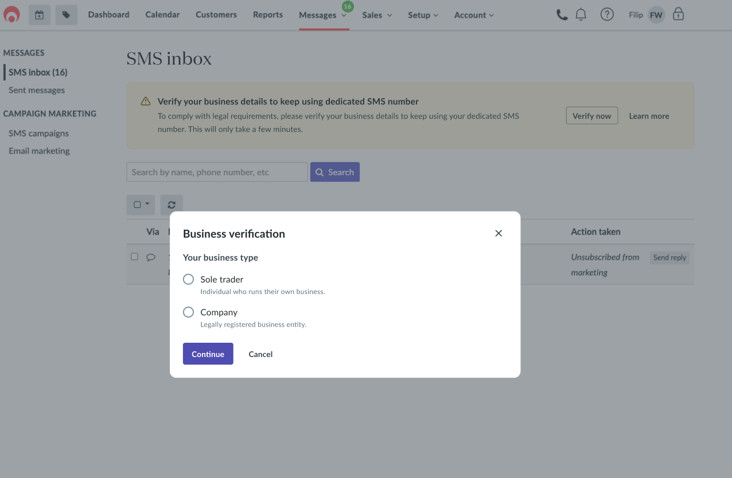
Task: Click the refresh inbox icon button
Action: 172,205
